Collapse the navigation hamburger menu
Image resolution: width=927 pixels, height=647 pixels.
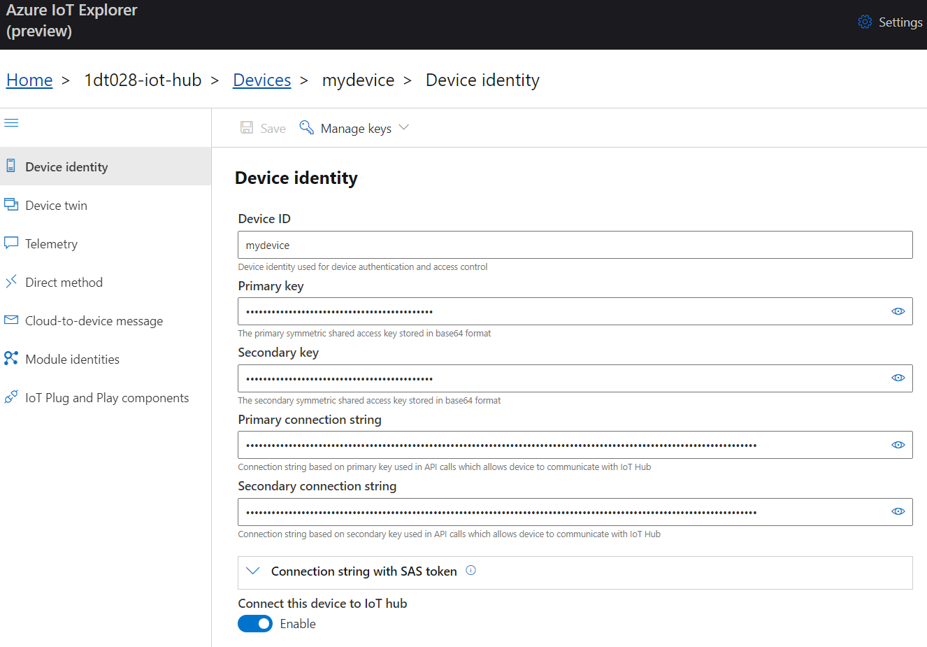(11, 123)
